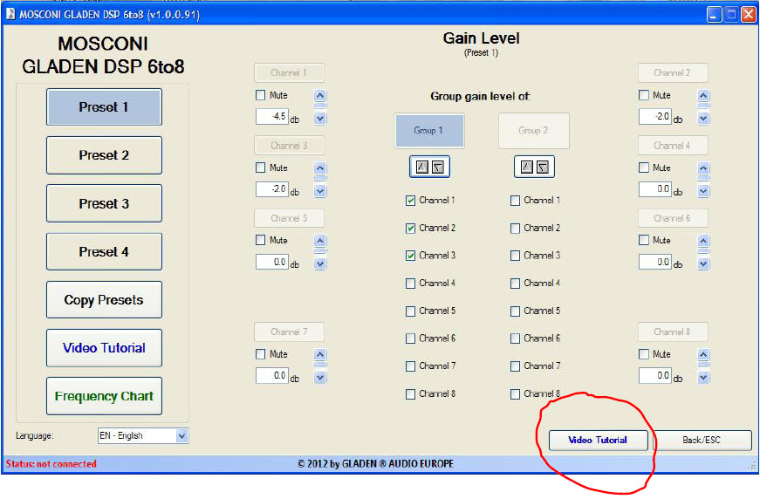Lower Channel 2 gain with down arrow

(704, 119)
